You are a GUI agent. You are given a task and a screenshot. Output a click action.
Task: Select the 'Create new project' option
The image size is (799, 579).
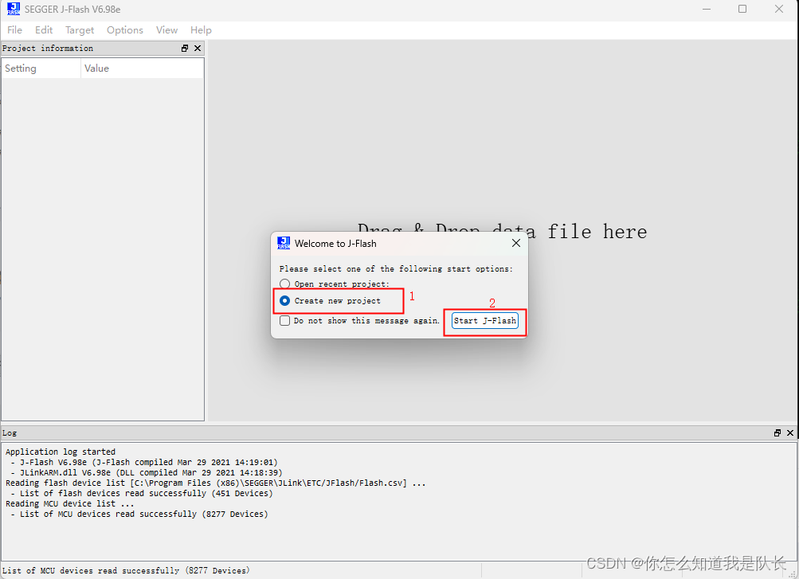[x=284, y=300]
